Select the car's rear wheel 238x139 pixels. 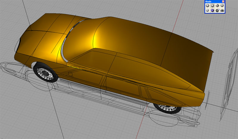[x=167, y=108]
